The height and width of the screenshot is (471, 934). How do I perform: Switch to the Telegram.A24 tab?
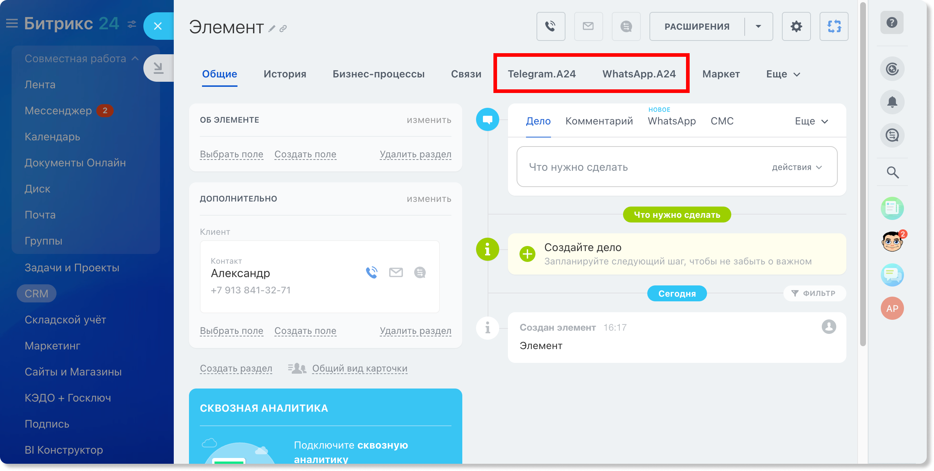[541, 74]
